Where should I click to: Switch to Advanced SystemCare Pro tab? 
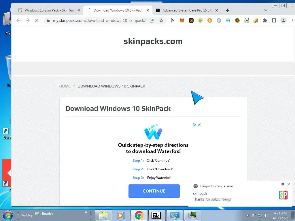coord(187,10)
